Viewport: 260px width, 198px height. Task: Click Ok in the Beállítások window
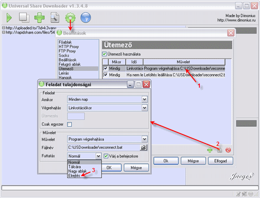(x=166, y=161)
